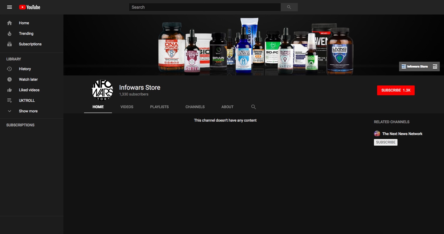Click the SUBSCRIPTIONS section heading
The width and height of the screenshot is (444, 234).
(x=20, y=125)
